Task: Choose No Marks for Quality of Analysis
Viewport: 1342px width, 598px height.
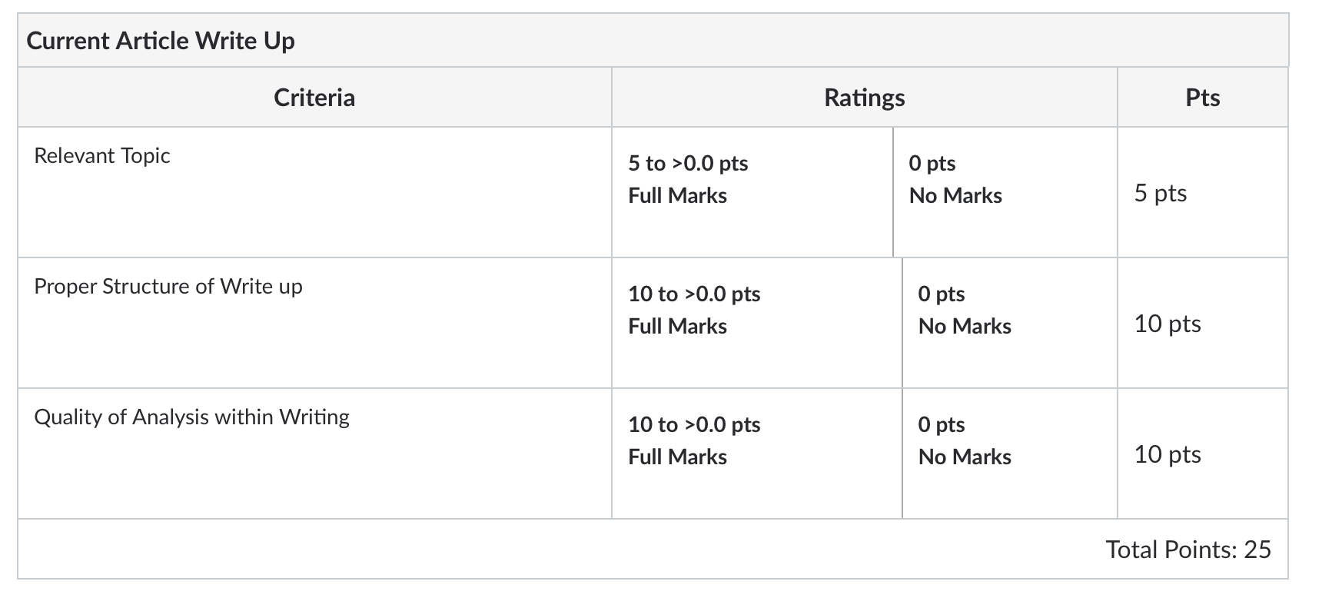Action: [x=965, y=457]
